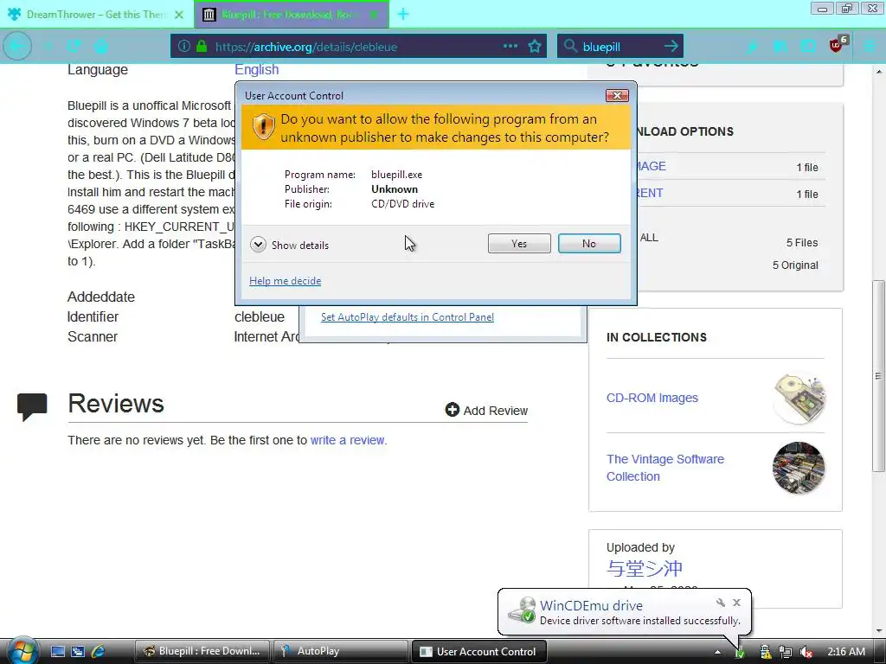Close the User Account Control dialog
886x664 pixels.
click(616, 95)
